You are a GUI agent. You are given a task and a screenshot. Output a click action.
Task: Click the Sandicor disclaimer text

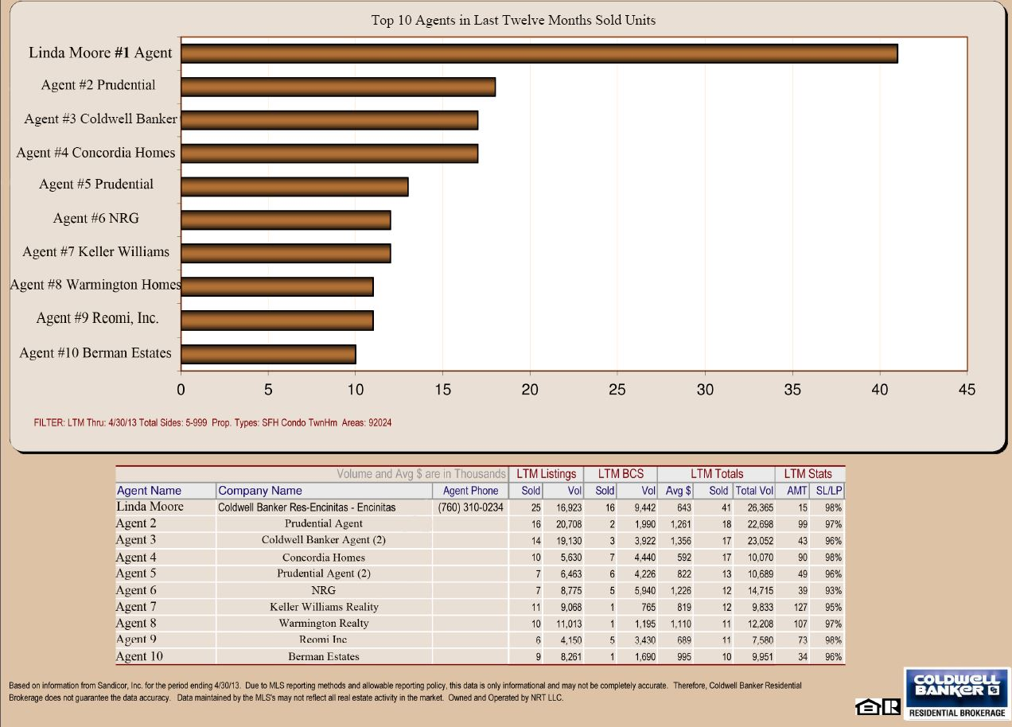[405, 691]
